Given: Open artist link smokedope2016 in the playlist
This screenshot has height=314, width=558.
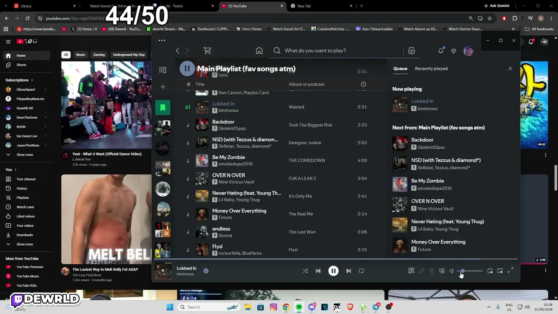Looking at the screenshot, I should tap(235, 164).
